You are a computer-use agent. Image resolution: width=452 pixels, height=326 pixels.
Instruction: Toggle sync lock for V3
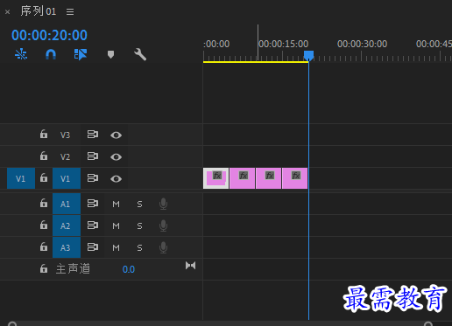tap(93, 135)
